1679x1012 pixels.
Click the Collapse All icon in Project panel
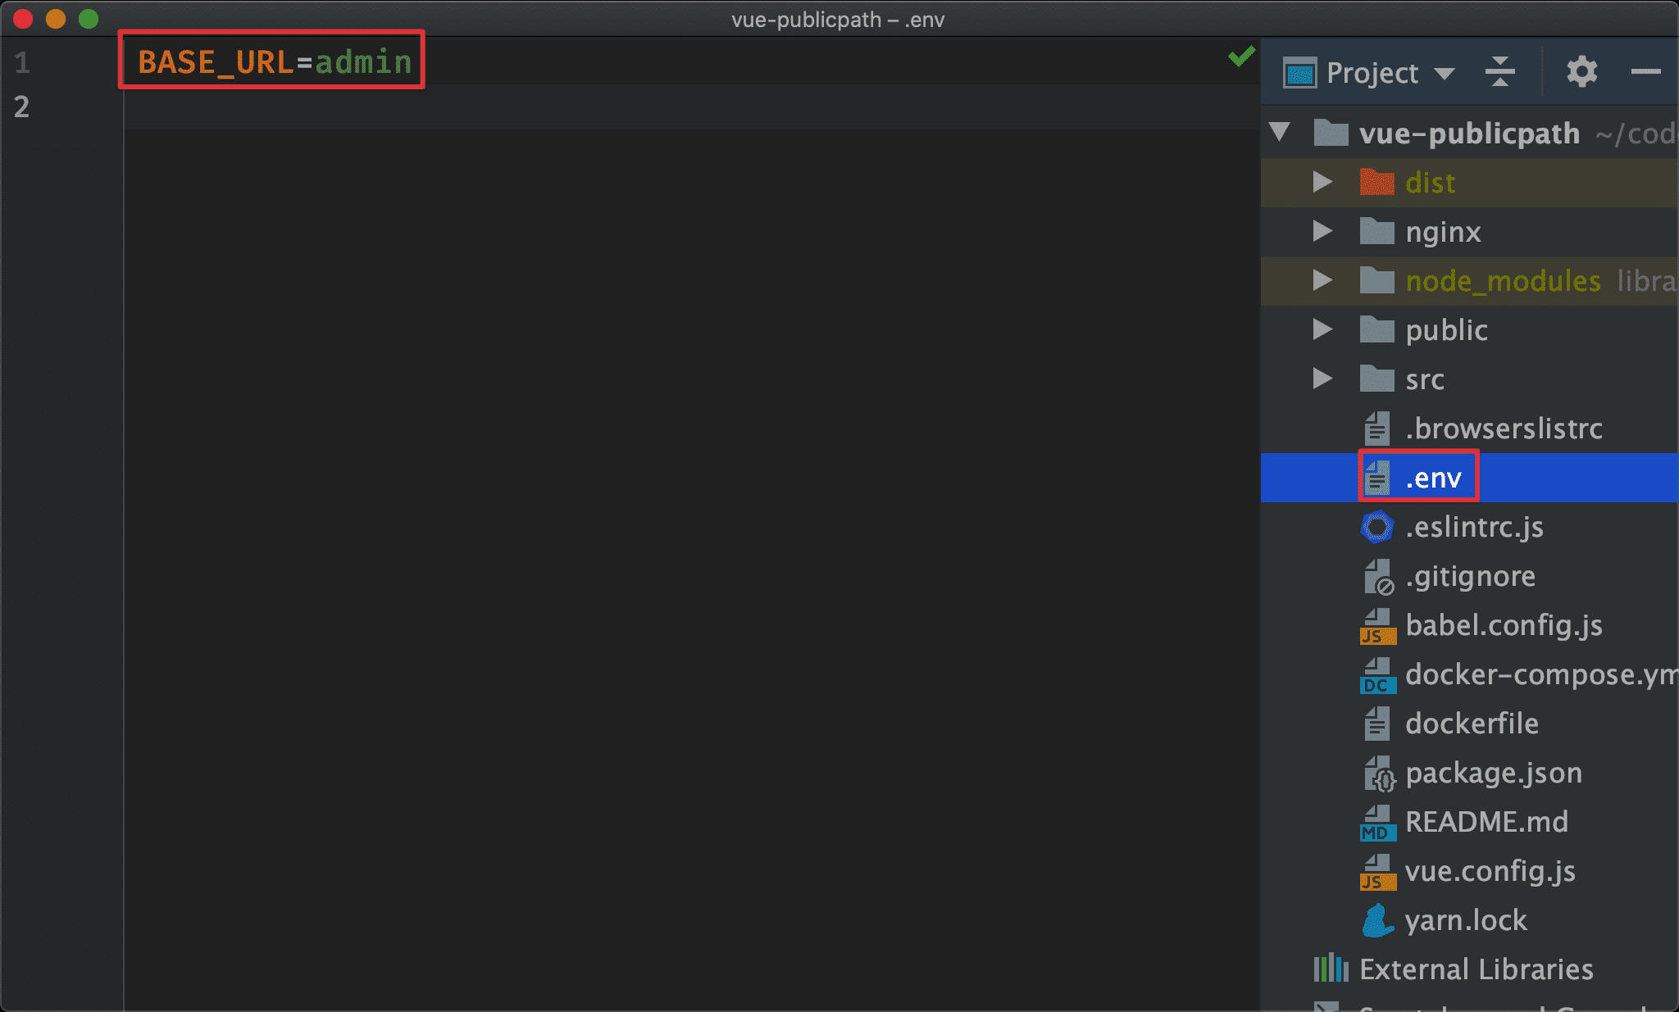[1499, 72]
